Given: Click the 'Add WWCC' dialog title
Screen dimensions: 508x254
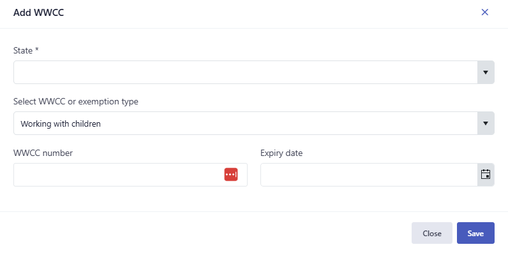Looking at the screenshot, I should pos(38,13).
